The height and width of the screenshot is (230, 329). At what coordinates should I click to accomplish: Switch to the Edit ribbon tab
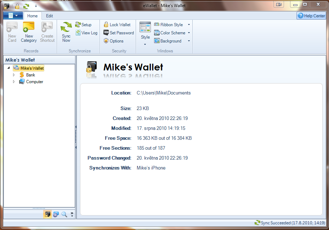pos(50,16)
